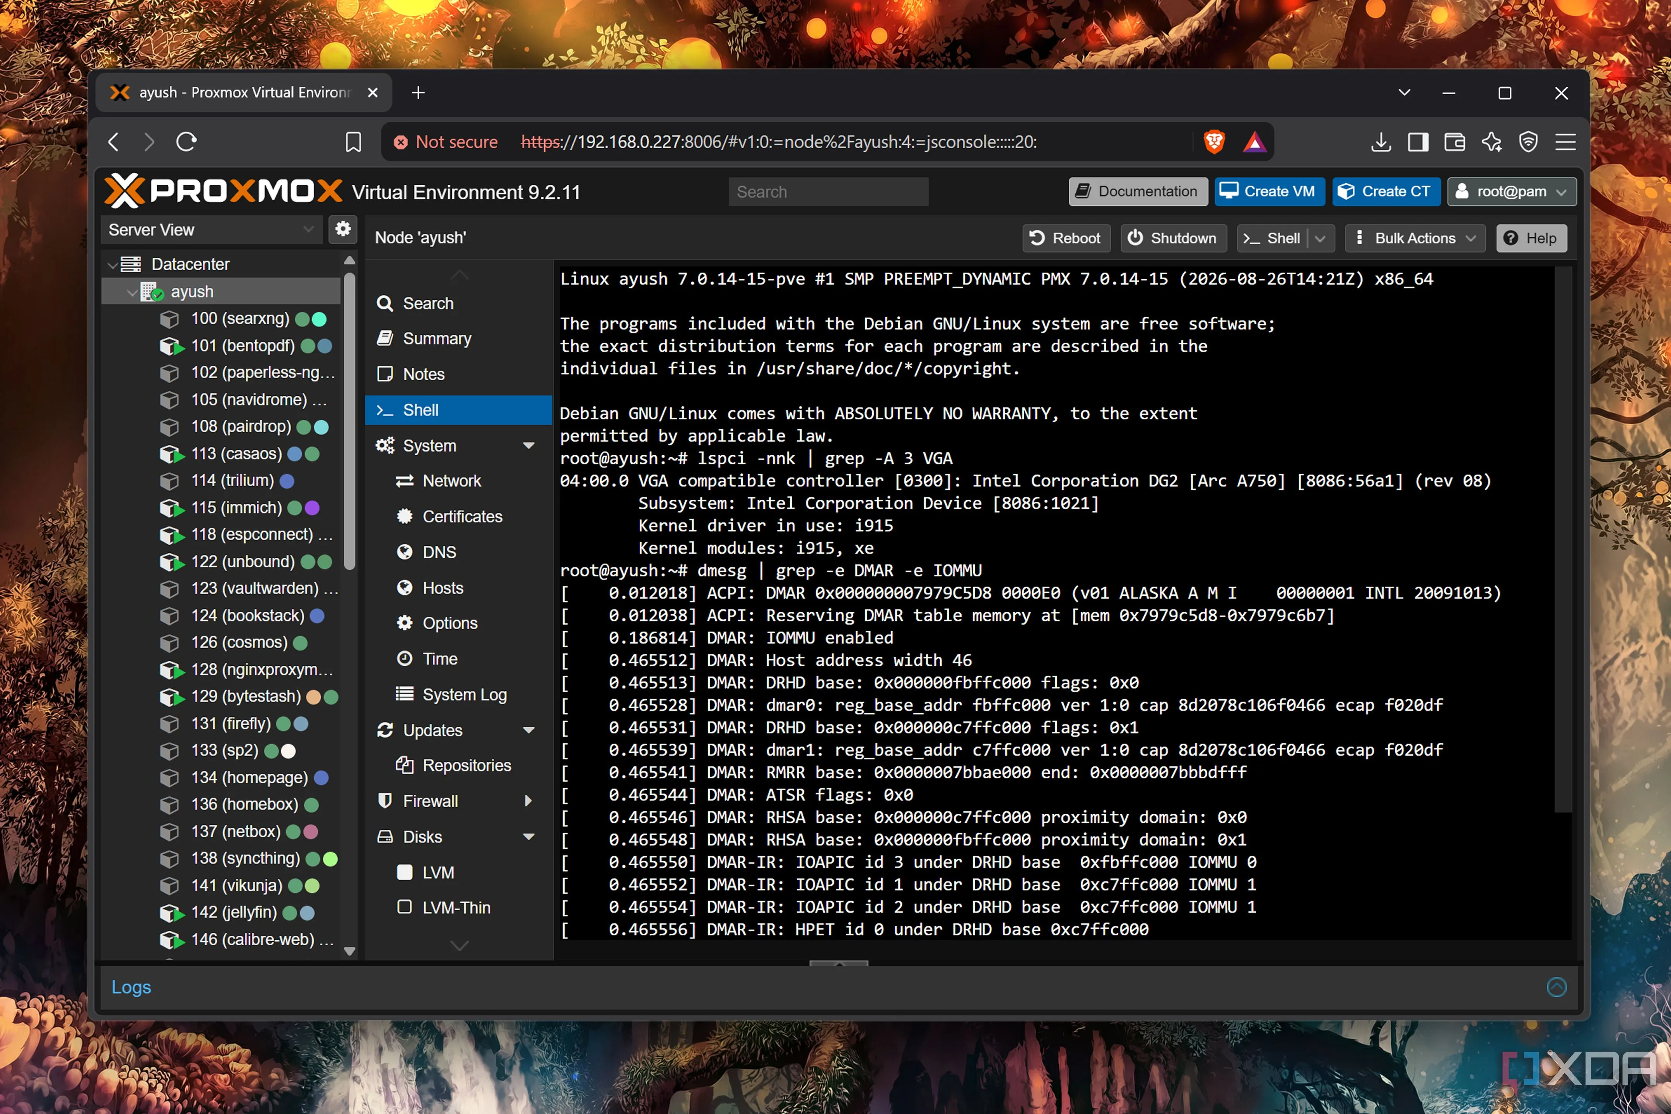Collapse the Datacenter tree node
This screenshot has width=1671, height=1114.
pyautogui.click(x=112, y=265)
